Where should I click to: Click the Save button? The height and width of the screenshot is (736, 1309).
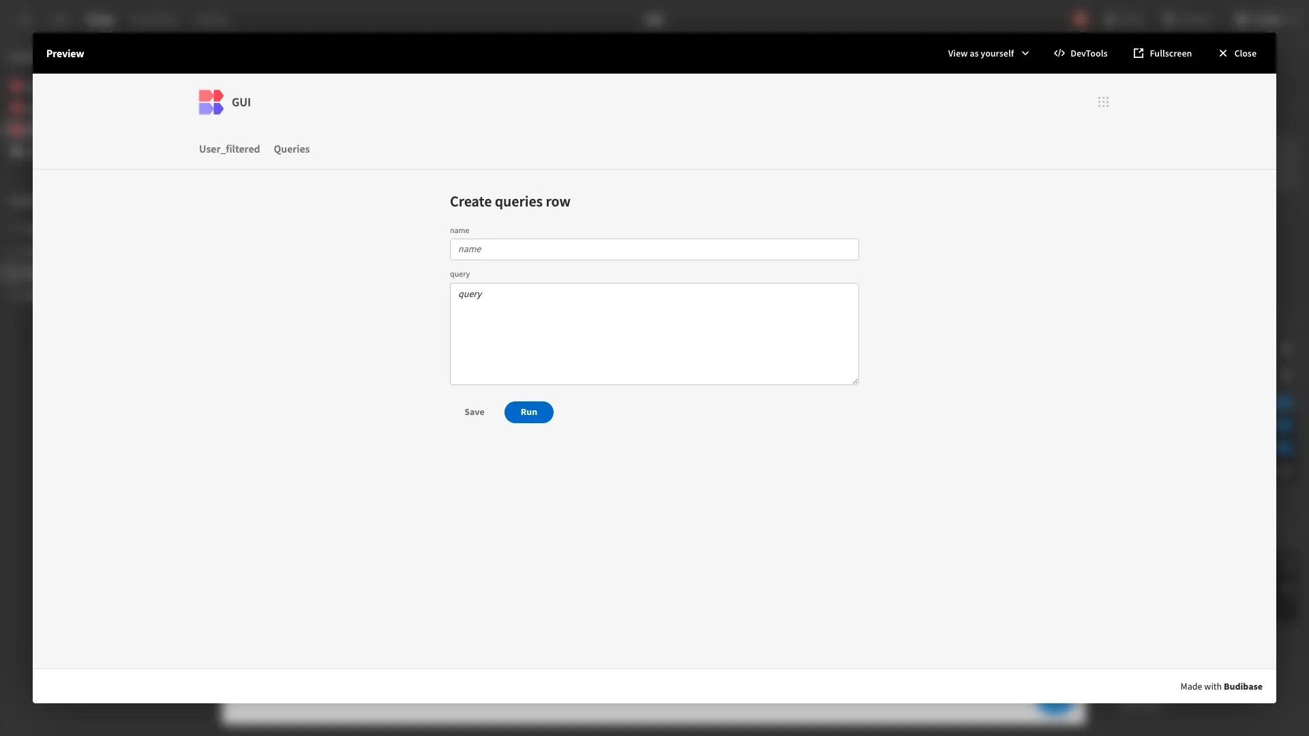475,412
